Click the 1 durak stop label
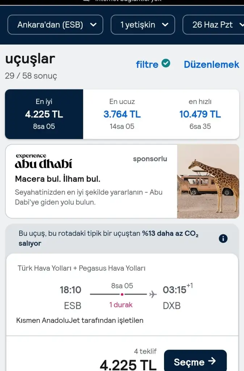The image size is (244, 371). [x=121, y=305]
